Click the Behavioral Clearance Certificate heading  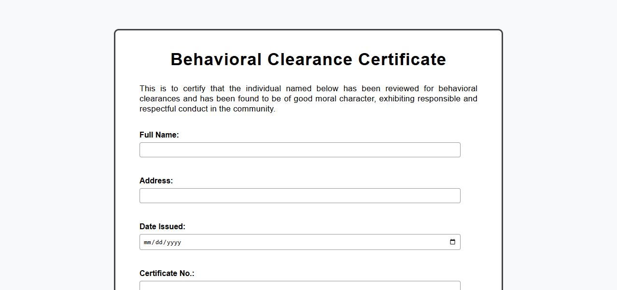pyautogui.click(x=308, y=59)
